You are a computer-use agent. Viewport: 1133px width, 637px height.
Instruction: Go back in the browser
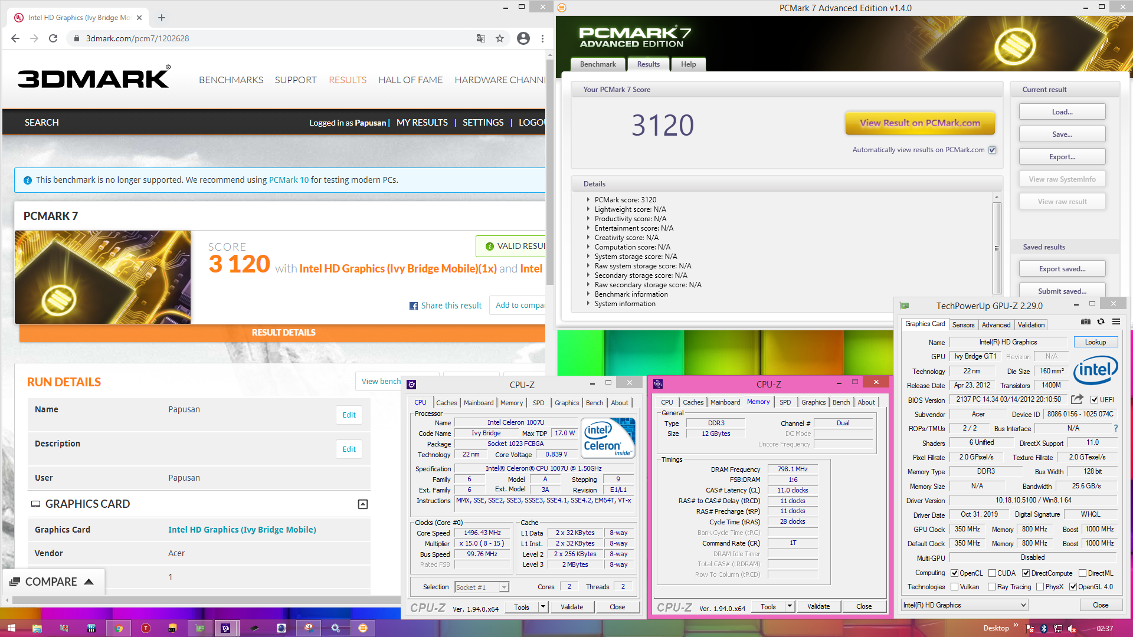15,38
